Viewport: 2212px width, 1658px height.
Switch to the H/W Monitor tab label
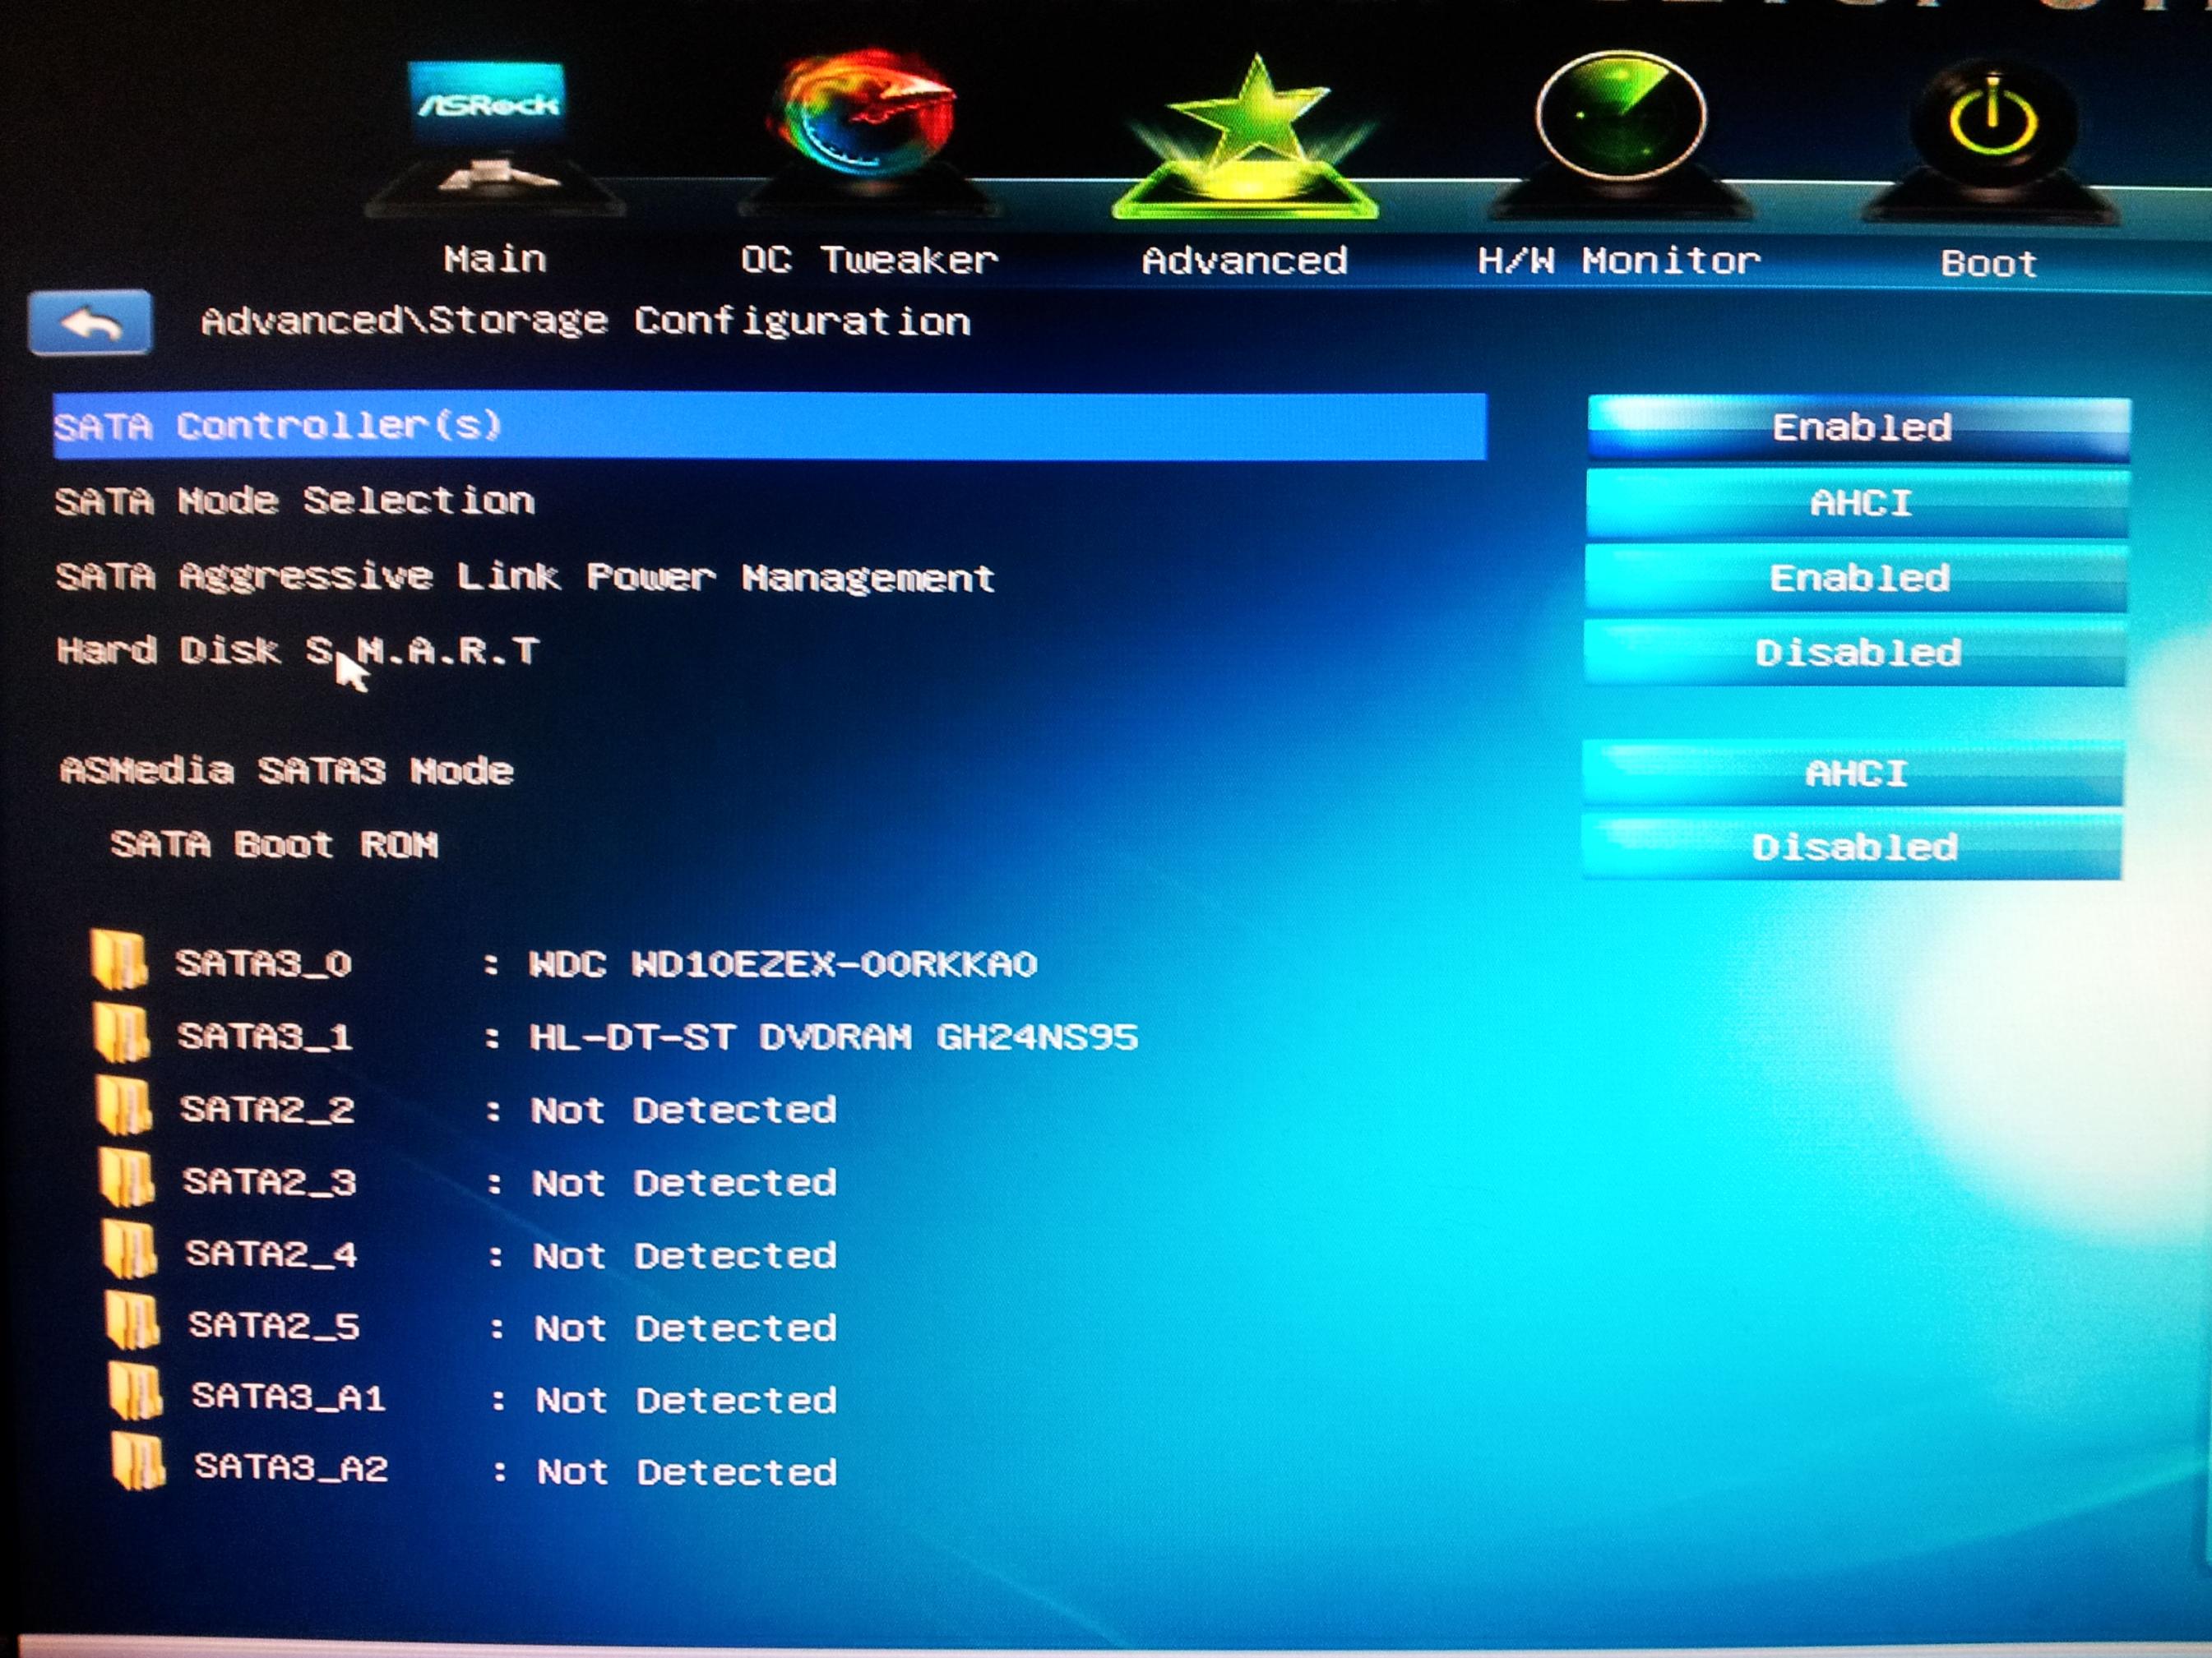[1619, 262]
